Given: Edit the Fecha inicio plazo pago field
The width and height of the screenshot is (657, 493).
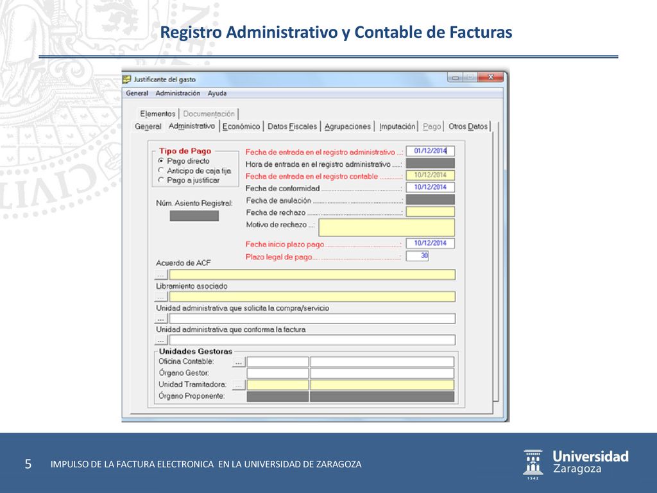Looking at the screenshot, I should 431,243.
